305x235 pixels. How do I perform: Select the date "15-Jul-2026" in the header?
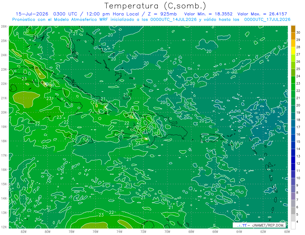[x=32, y=14]
